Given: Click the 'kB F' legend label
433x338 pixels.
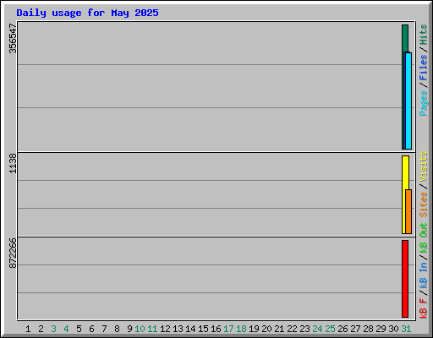Looking at the screenshot, I should click(x=424, y=308).
